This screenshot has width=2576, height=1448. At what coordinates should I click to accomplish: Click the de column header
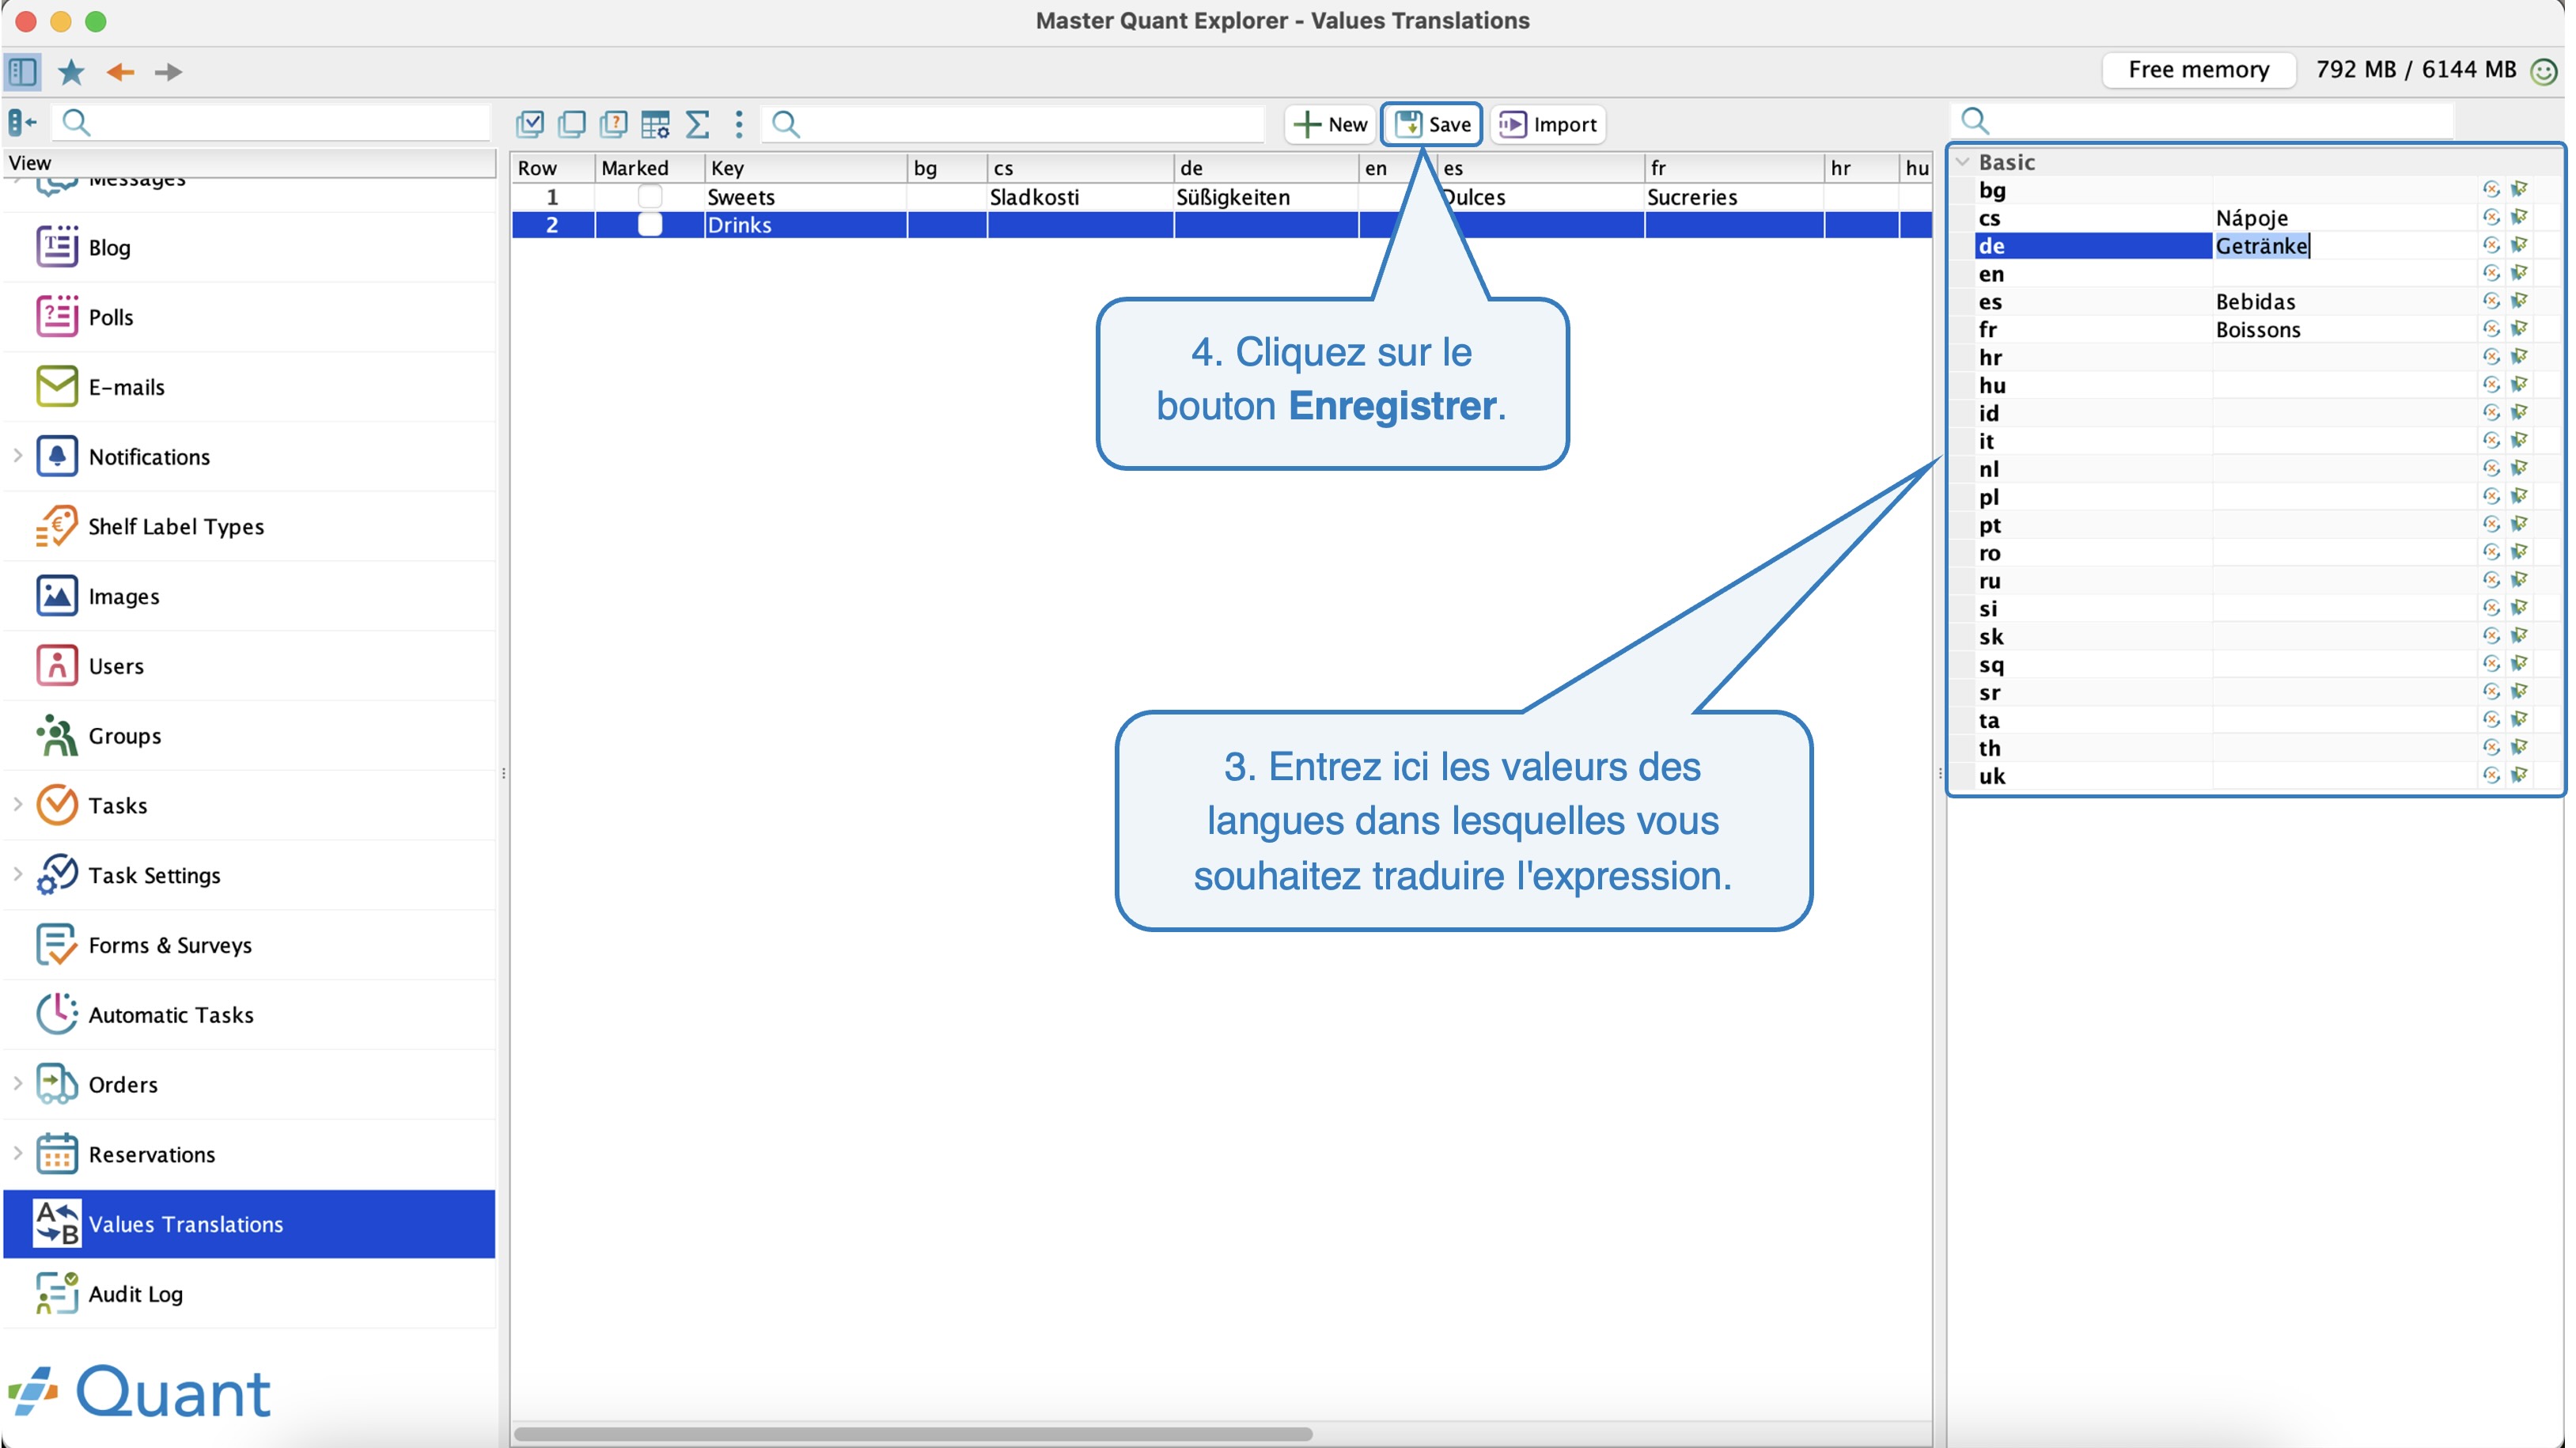click(x=1266, y=168)
